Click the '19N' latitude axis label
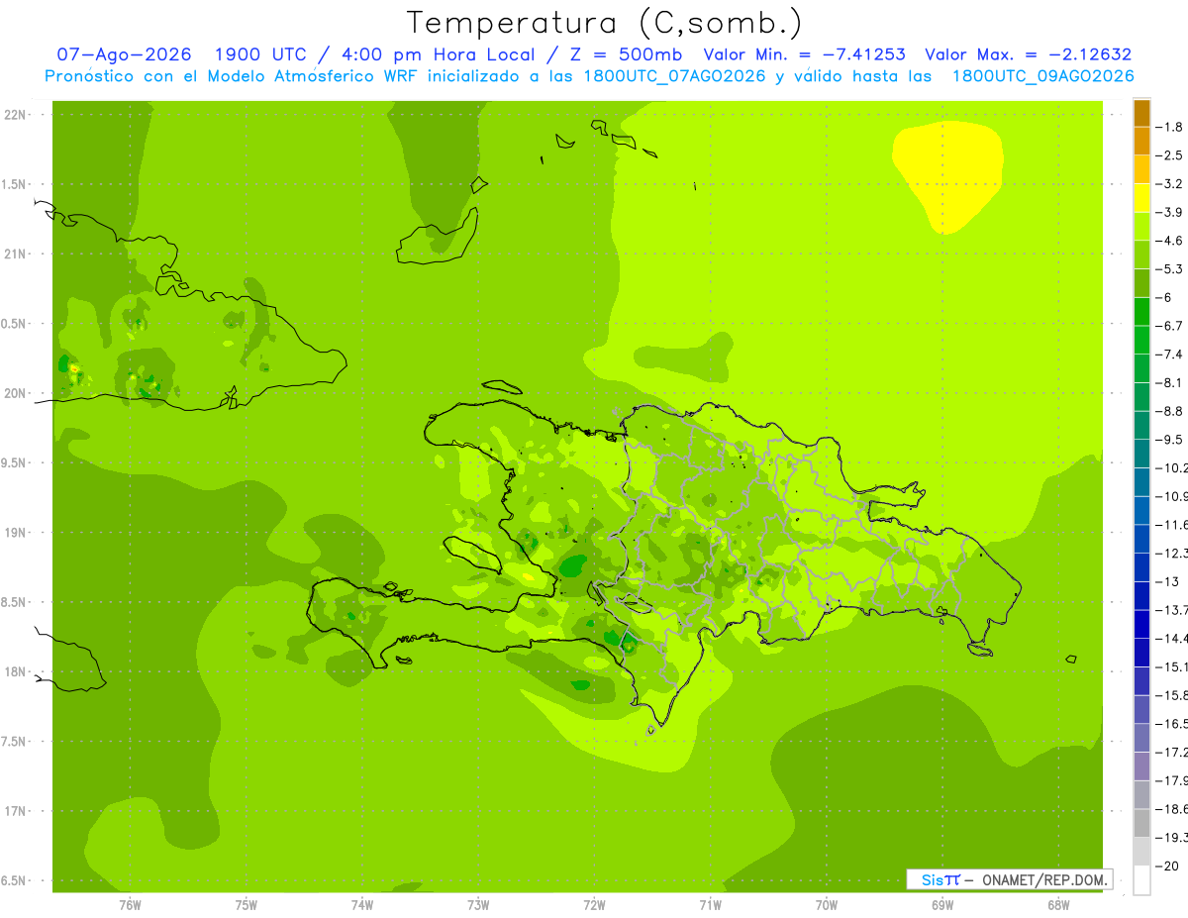Viewport: 1188px width, 918px height. [x=14, y=533]
